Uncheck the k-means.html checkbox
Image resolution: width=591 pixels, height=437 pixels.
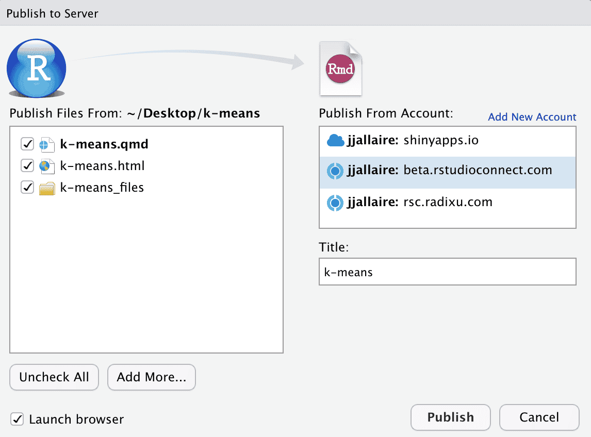pos(27,166)
